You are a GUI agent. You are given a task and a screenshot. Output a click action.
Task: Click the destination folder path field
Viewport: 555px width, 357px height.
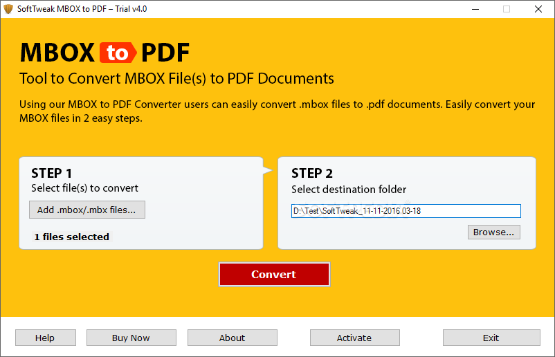point(406,211)
